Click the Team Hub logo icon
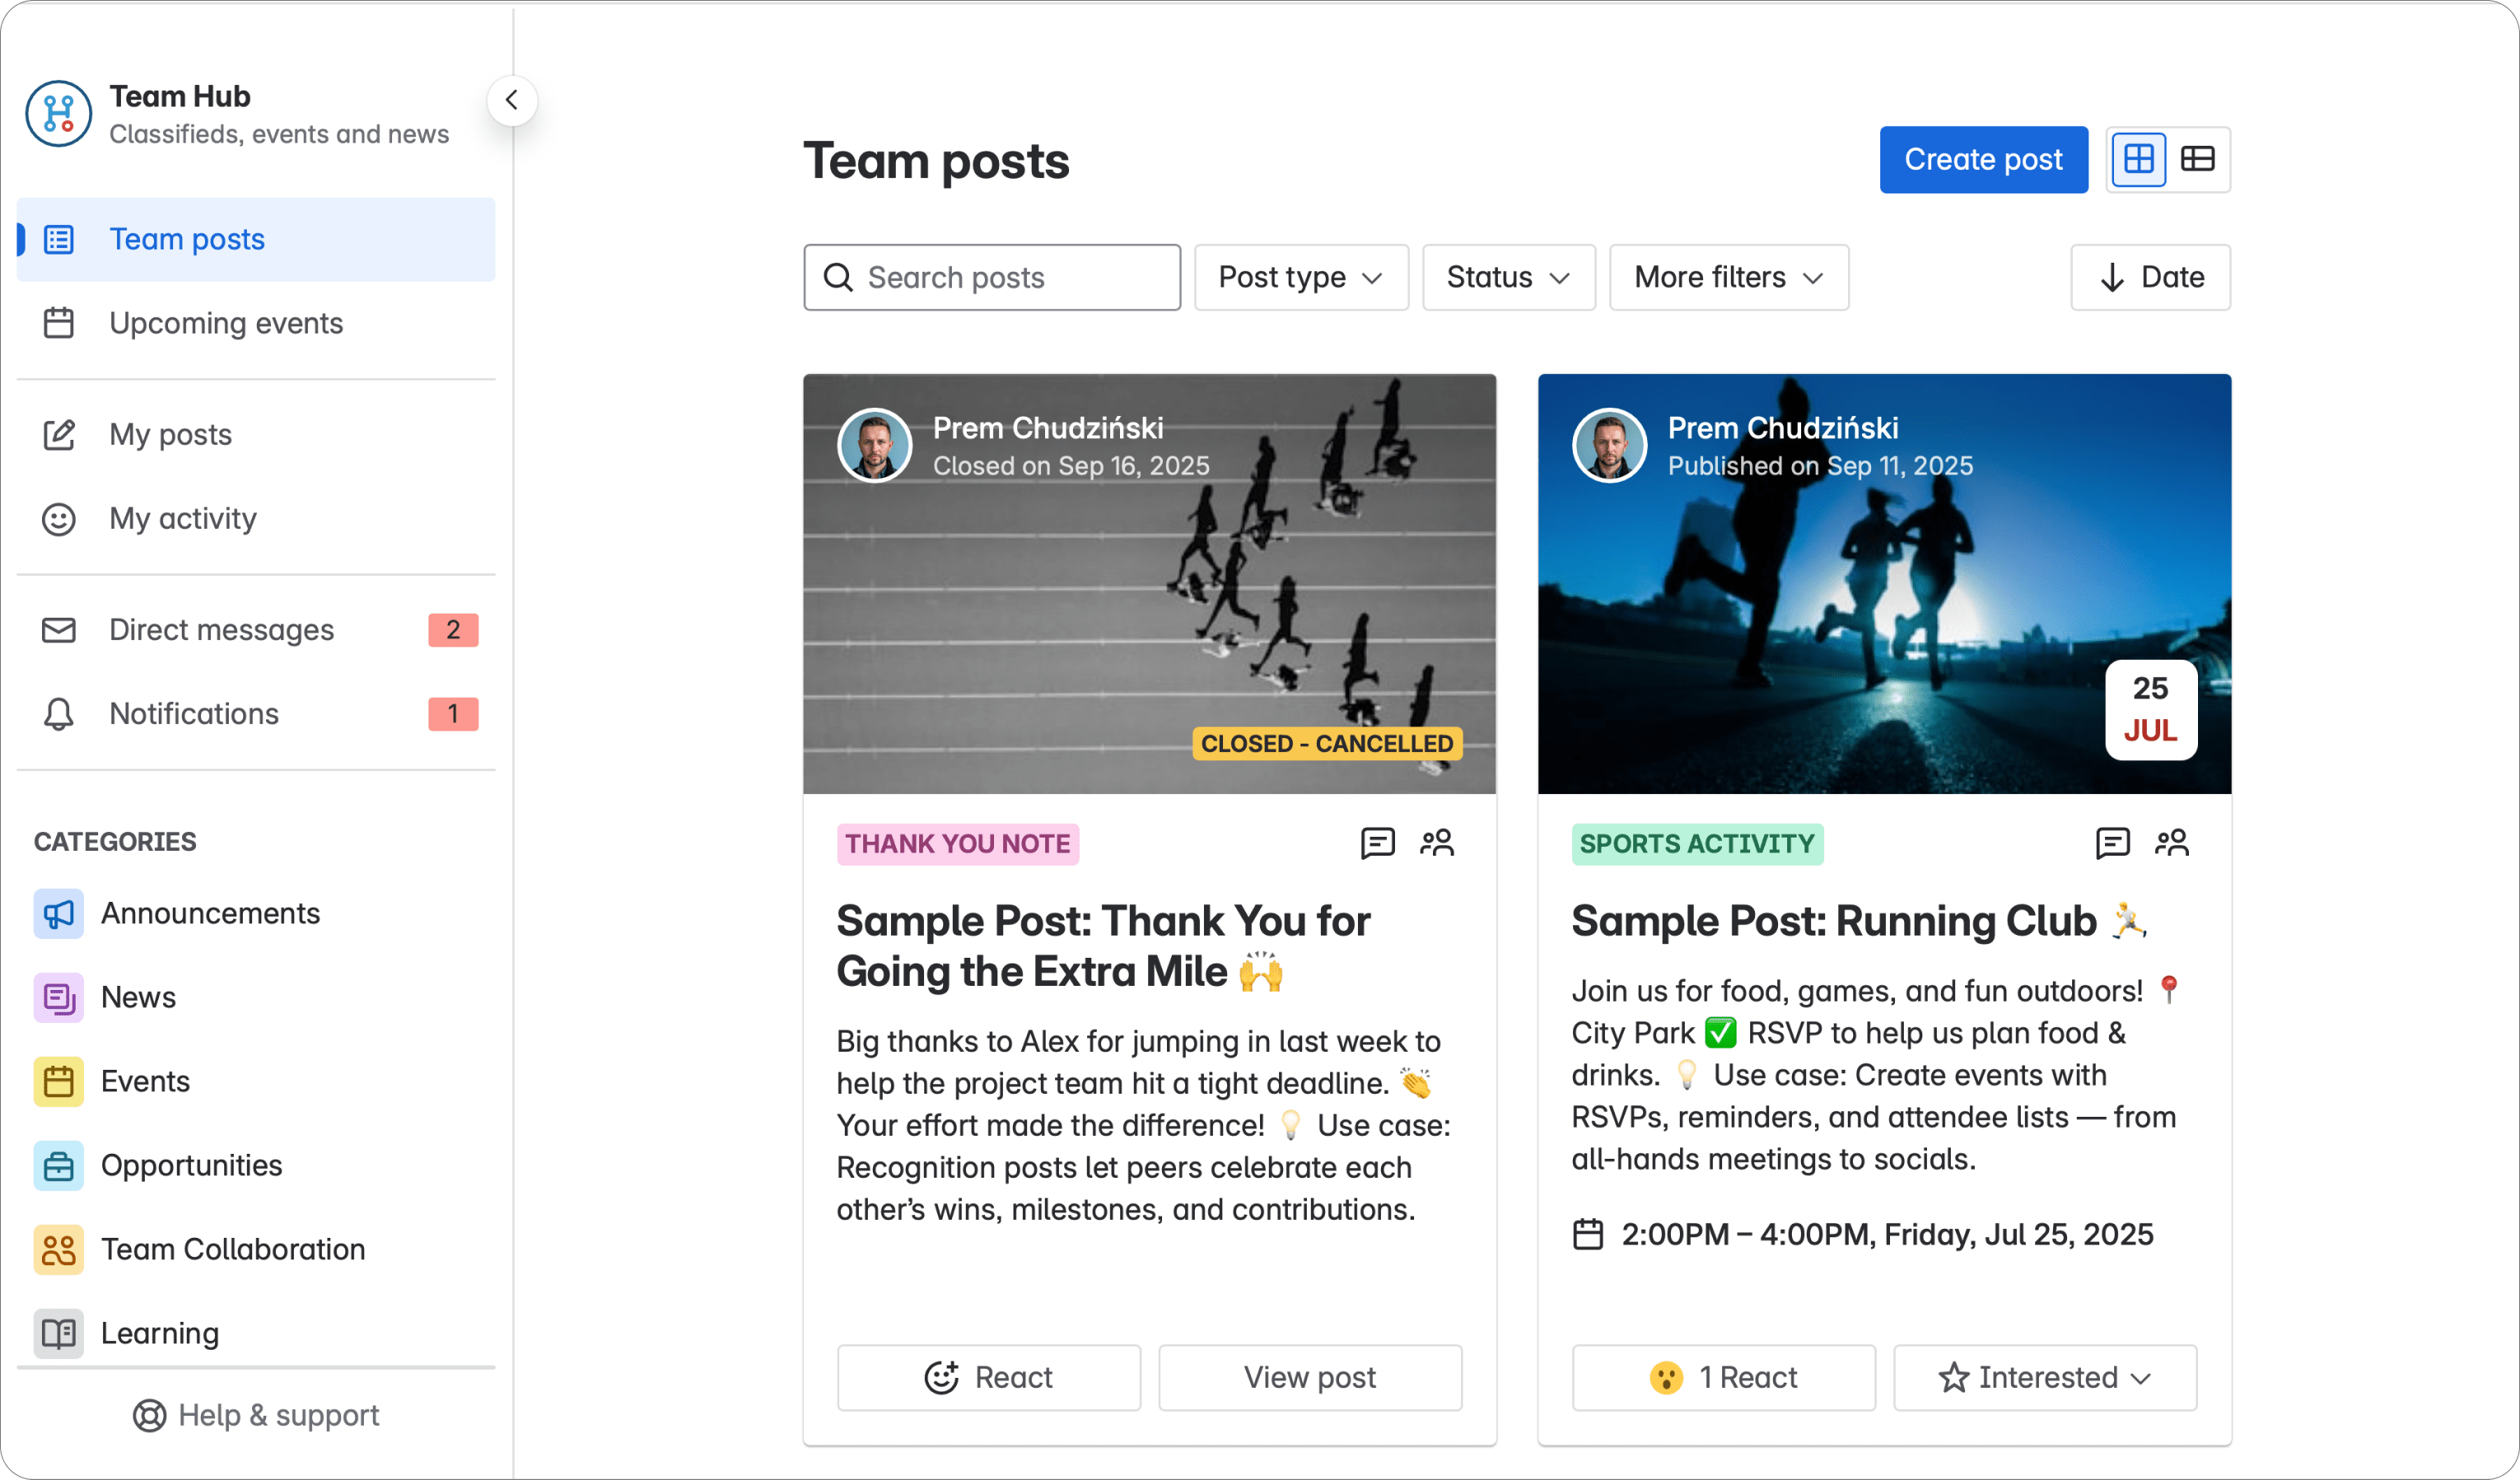Screen dimensions: 2520x1480 tap(59, 113)
